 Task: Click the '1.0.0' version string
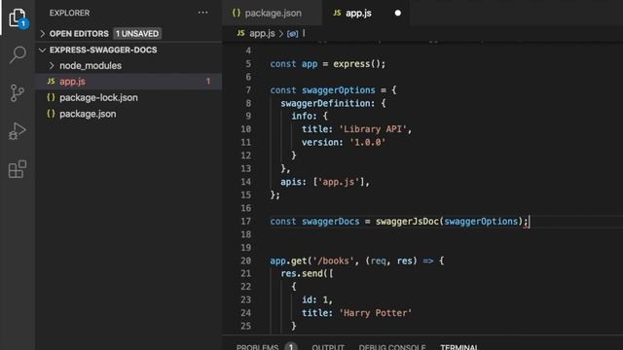point(368,143)
